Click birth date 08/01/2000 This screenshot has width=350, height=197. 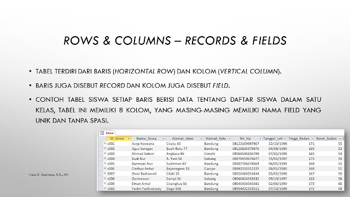coord(278,169)
